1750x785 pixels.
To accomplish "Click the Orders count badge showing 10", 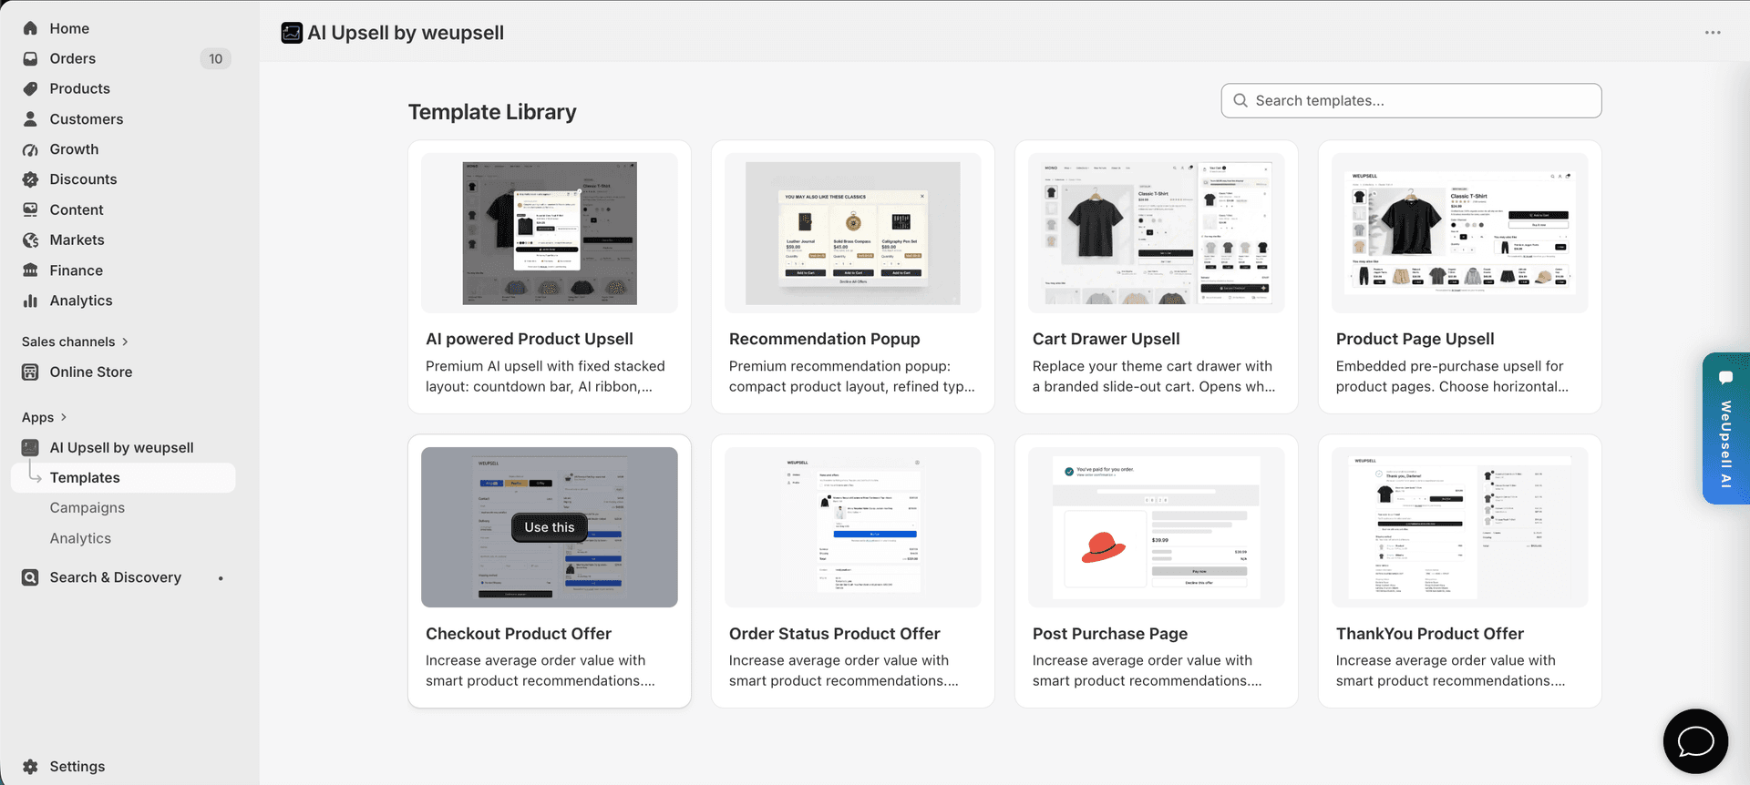I will pos(216,59).
